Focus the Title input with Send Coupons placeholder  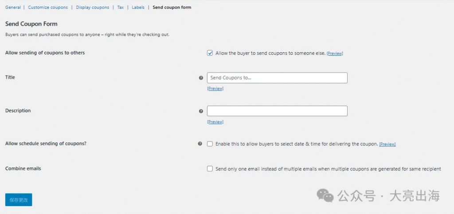[277, 78]
